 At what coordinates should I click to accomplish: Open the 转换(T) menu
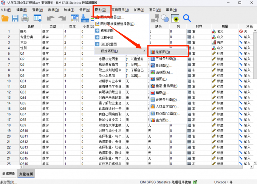click(x=69, y=10)
